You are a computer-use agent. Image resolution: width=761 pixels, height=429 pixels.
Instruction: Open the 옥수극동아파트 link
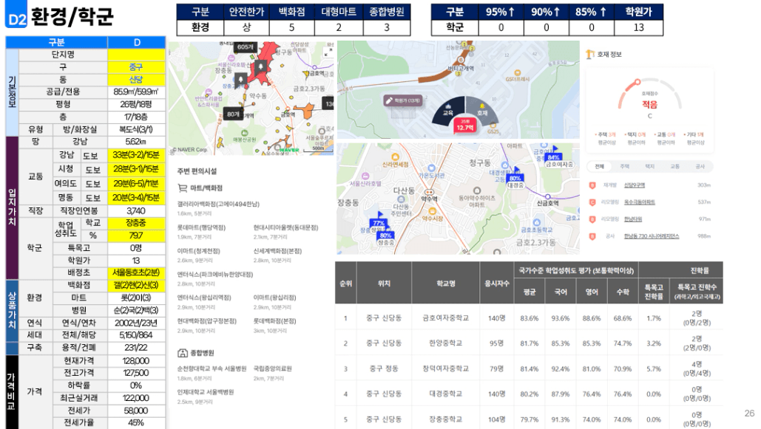tap(640, 202)
